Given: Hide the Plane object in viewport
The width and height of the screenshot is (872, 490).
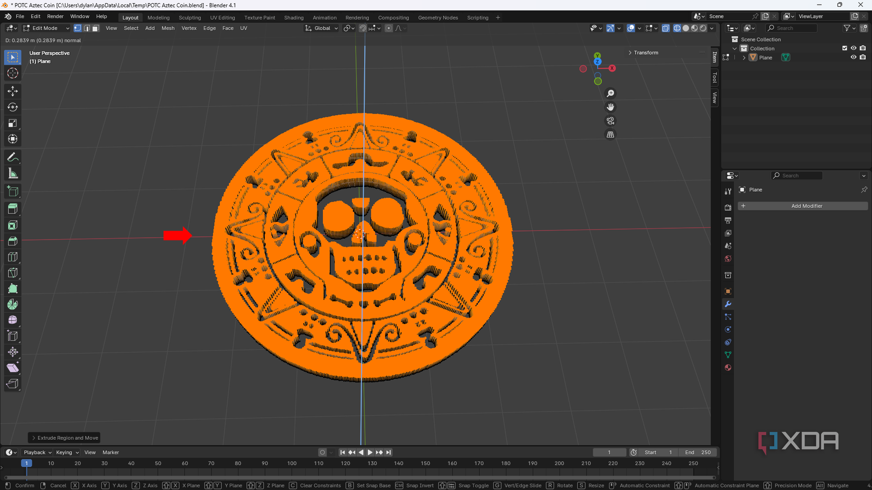Looking at the screenshot, I should point(854,57).
